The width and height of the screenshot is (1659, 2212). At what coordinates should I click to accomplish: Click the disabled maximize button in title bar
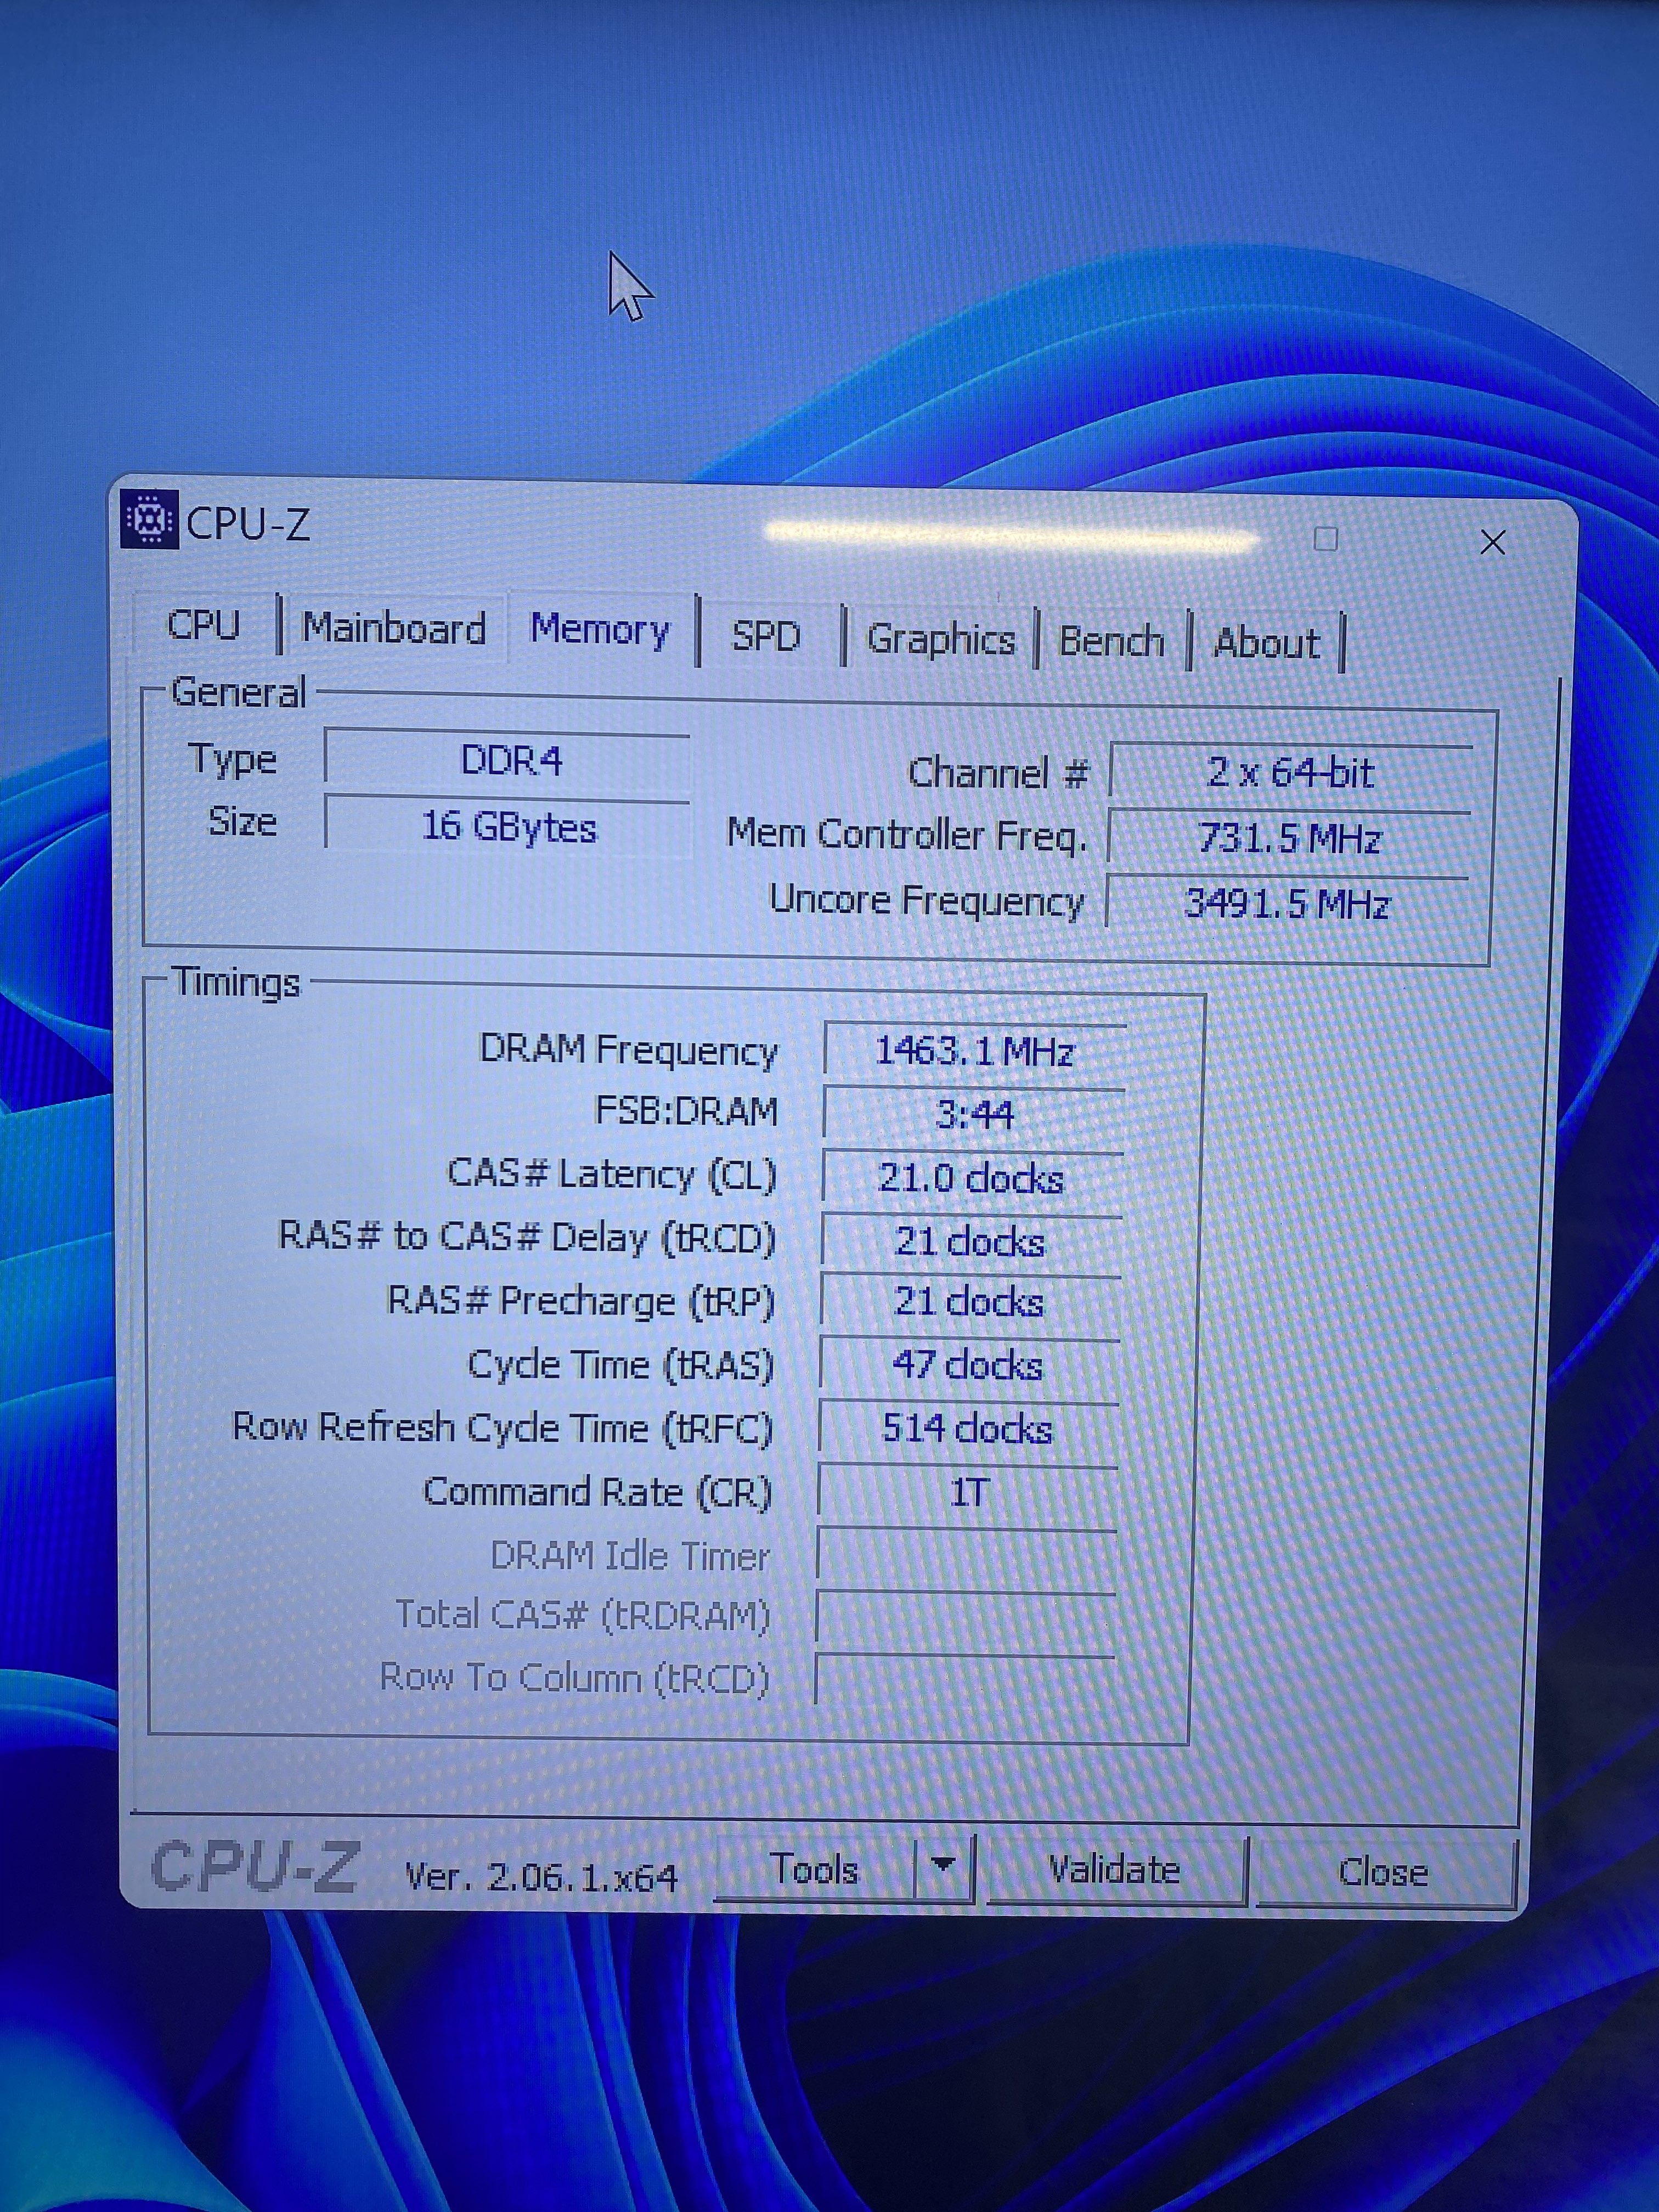pyautogui.click(x=1325, y=539)
